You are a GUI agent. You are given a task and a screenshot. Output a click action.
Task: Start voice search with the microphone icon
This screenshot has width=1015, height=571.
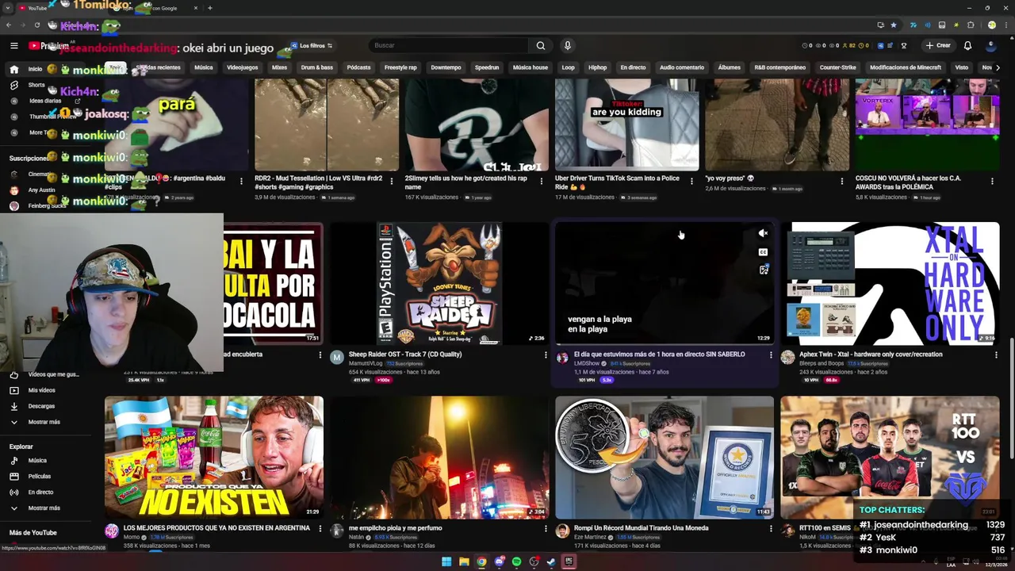click(567, 45)
